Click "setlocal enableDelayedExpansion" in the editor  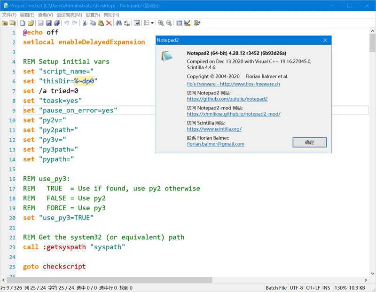coord(84,42)
